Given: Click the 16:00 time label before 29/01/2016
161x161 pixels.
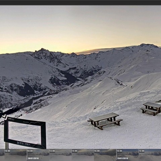Looking at the screenshot, I should (97, 151).
